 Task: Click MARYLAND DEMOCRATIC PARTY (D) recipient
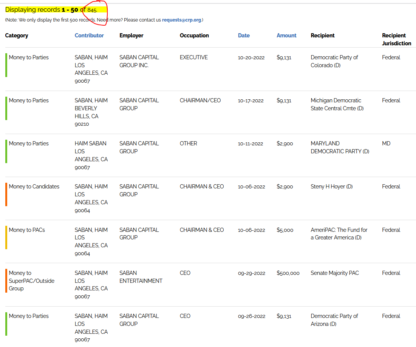pyautogui.click(x=340, y=147)
